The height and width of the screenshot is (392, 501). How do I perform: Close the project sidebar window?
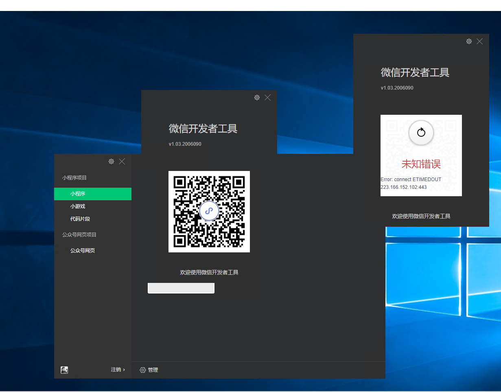click(122, 162)
